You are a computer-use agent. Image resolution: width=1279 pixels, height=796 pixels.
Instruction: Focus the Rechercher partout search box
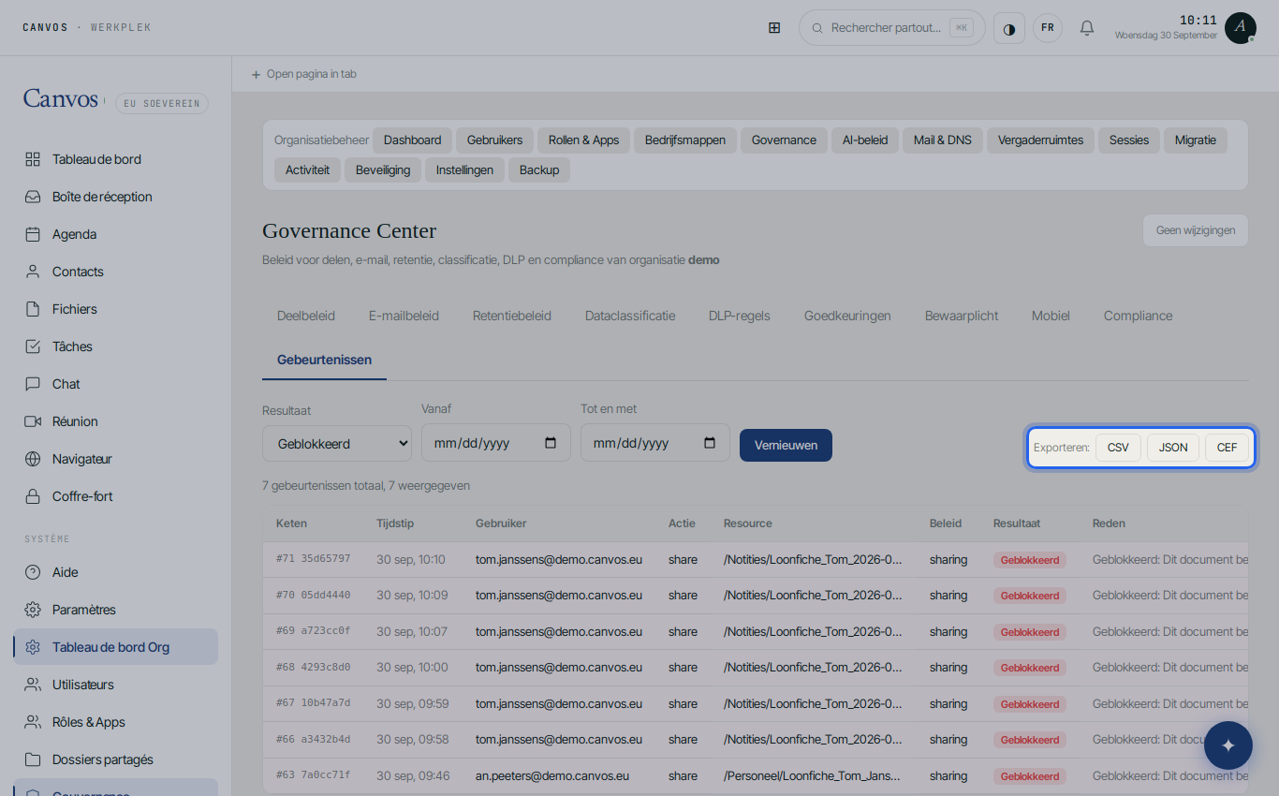coord(892,28)
